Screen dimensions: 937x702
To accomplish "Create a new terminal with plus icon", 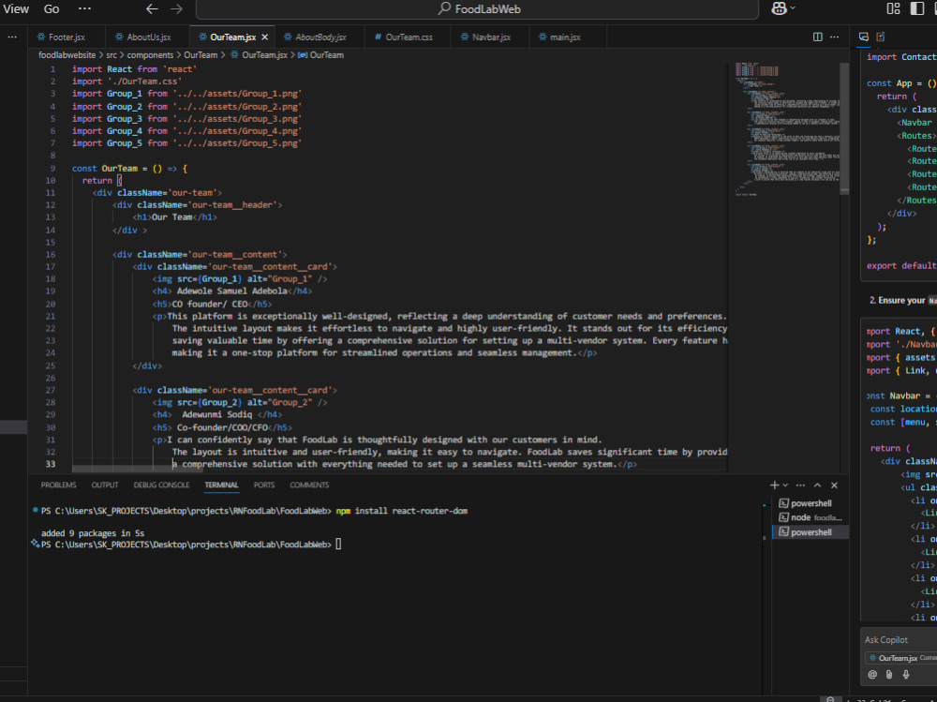I will (775, 485).
